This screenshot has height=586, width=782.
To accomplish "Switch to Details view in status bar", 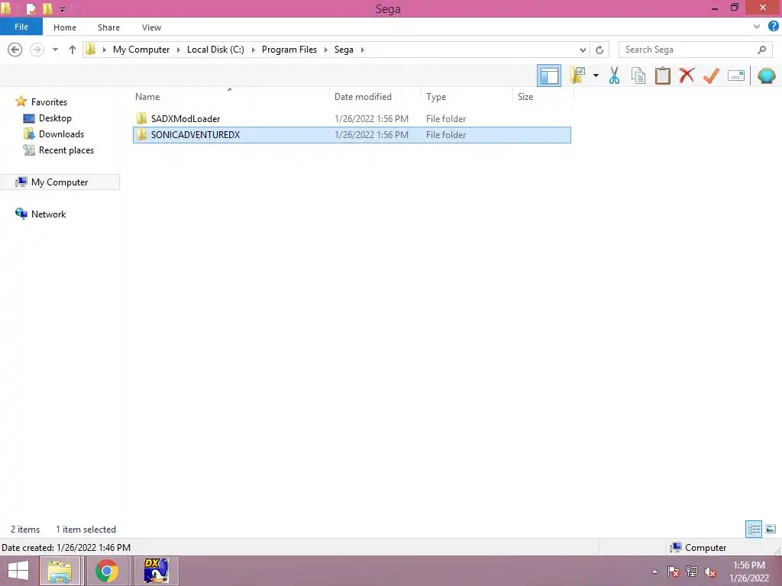I will 754,530.
